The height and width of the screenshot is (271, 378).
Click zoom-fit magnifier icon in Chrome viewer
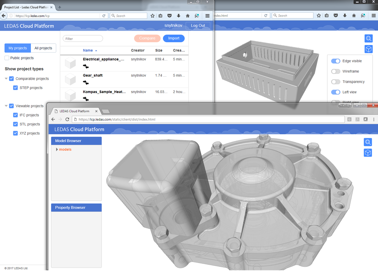(368, 142)
